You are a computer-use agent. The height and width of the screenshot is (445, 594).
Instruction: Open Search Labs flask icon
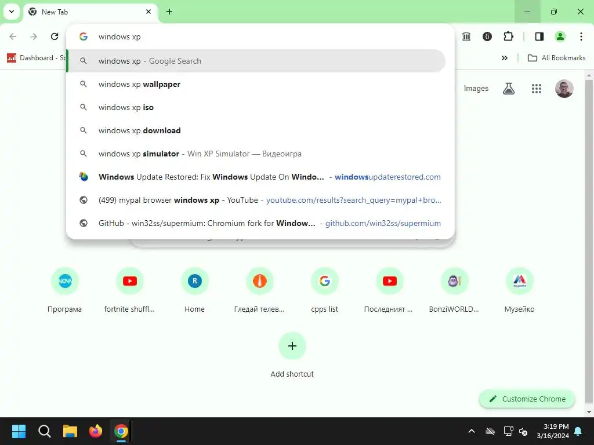coord(509,89)
